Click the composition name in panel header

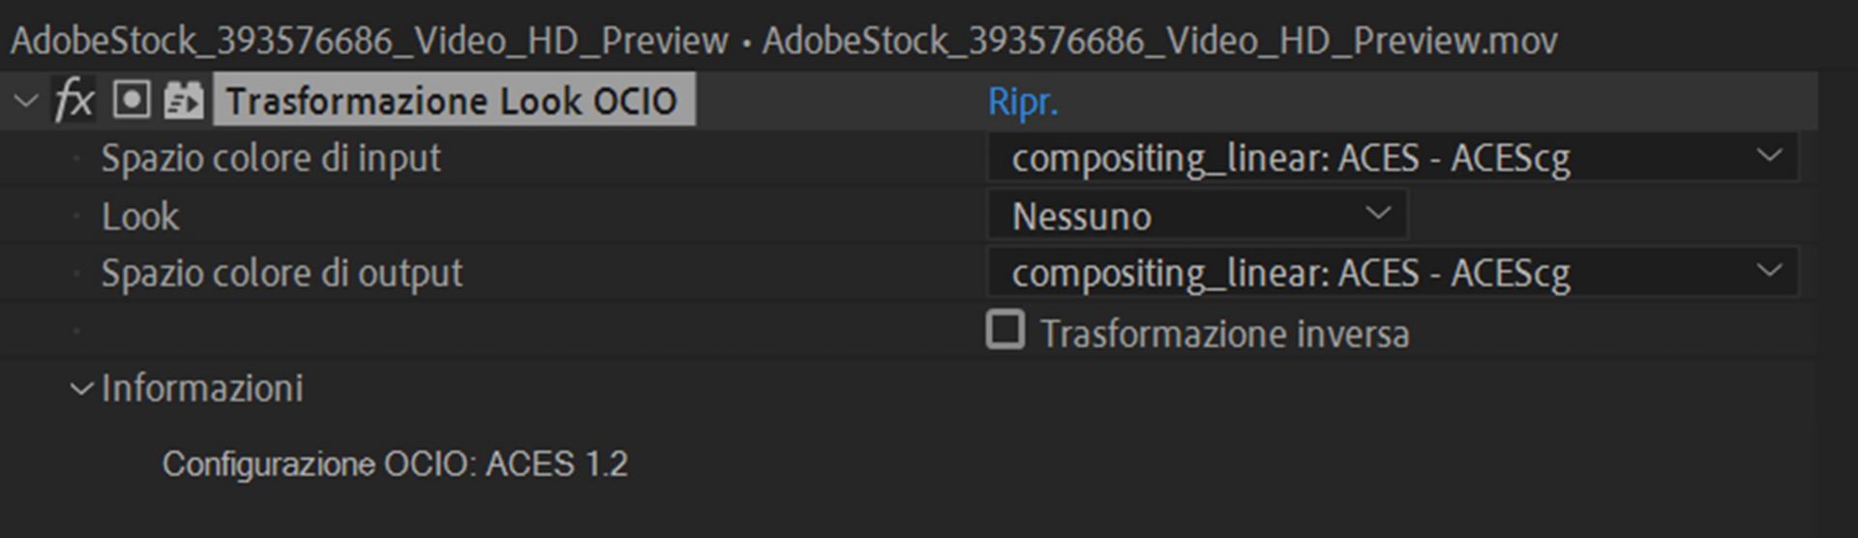369,41
